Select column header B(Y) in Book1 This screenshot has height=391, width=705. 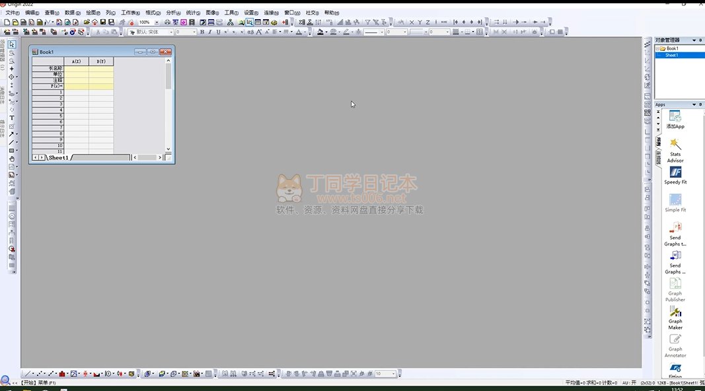tap(101, 61)
